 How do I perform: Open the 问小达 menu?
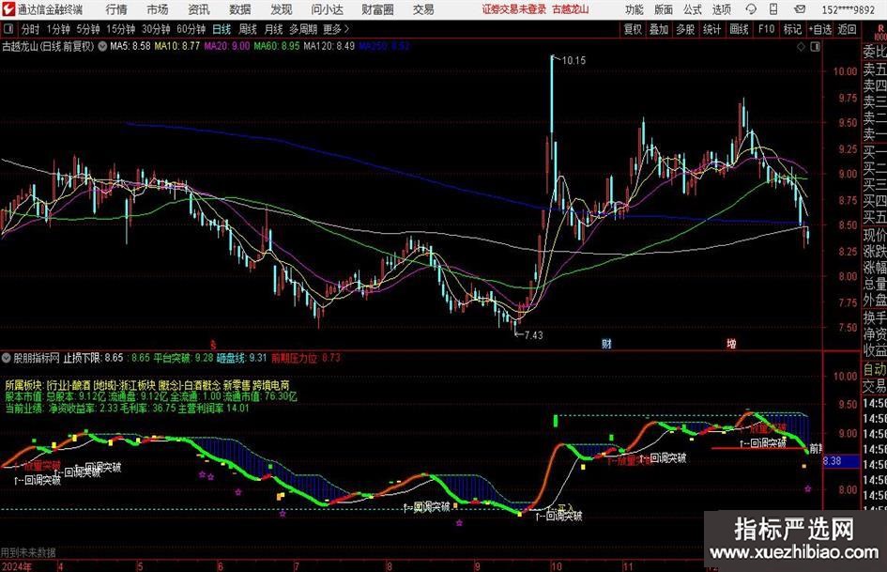(327, 9)
